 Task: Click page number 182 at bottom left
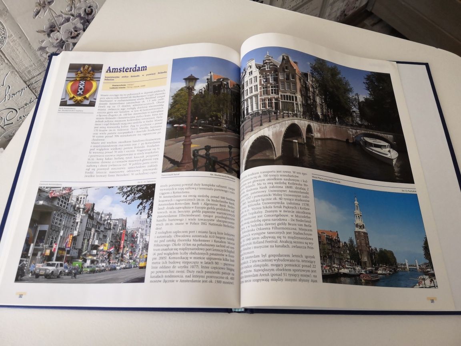[20, 296]
